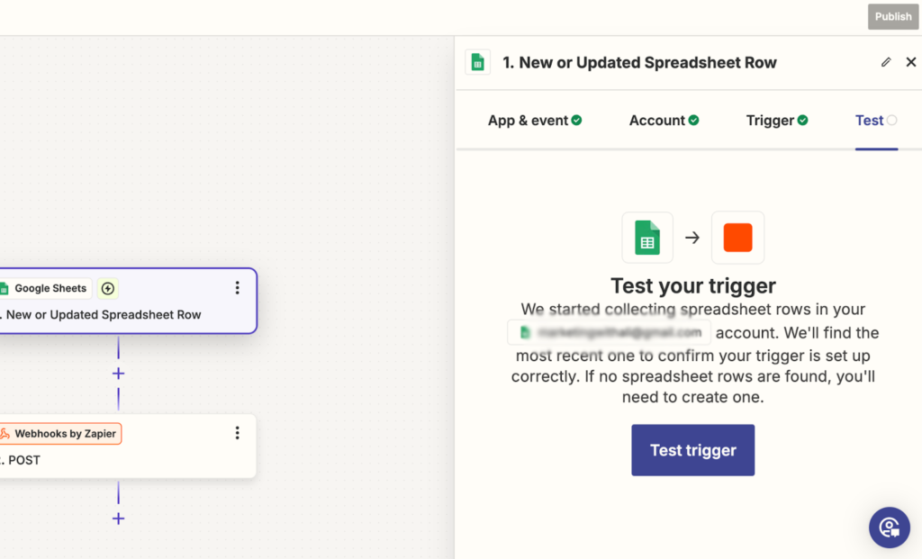Click the Google Sheets icon in the panel header
Image resolution: width=922 pixels, height=559 pixels.
[477, 62]
